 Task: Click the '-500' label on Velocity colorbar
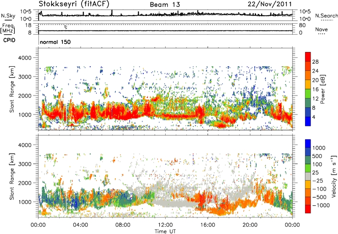(x=319, y=197)
